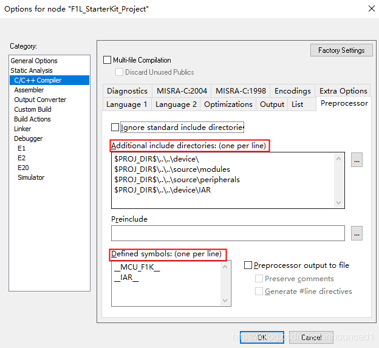Screen dimensions: 379x348
Task: Select include path ending in device\
Action: [x=156, y=159]
